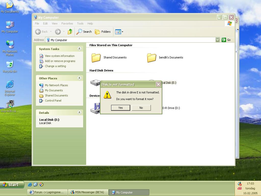Click the ATI tray icon

coord(240,189)
